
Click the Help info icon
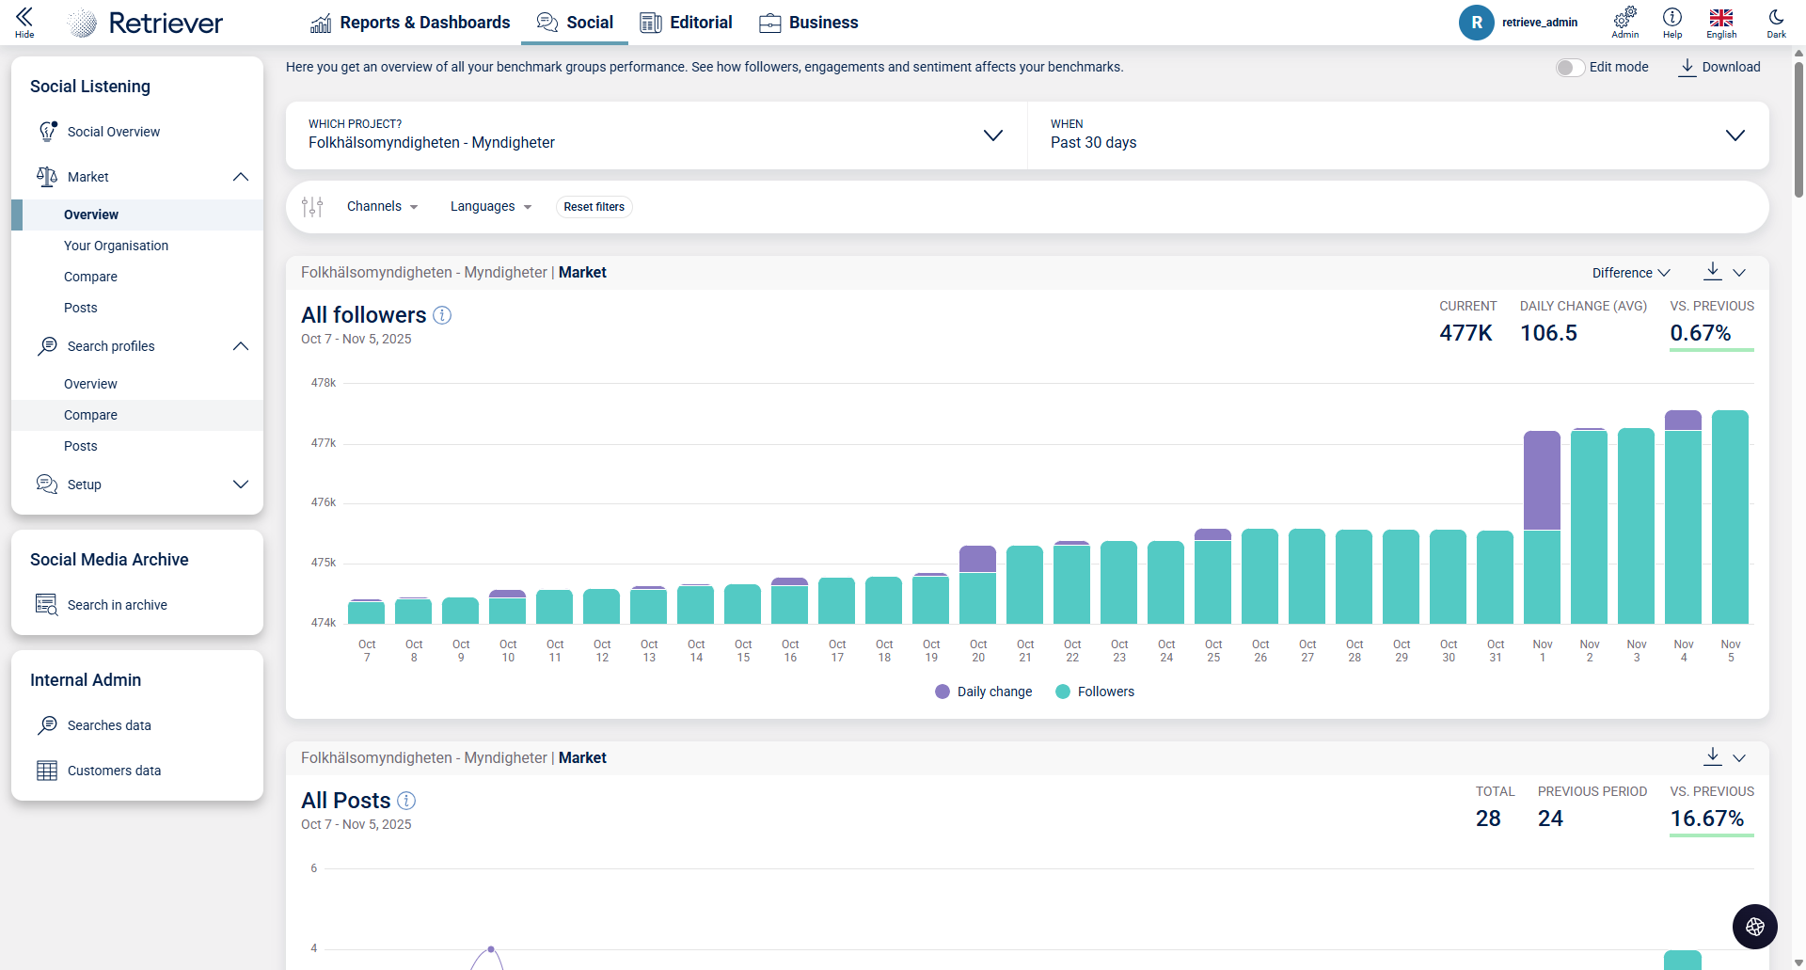(x=1671, y=18)
